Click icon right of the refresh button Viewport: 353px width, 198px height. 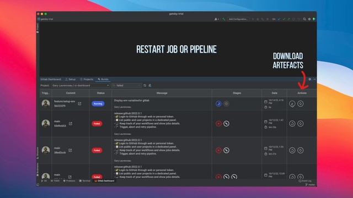[150, 86]
